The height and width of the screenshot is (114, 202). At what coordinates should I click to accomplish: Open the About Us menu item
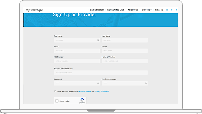[133, 10]
